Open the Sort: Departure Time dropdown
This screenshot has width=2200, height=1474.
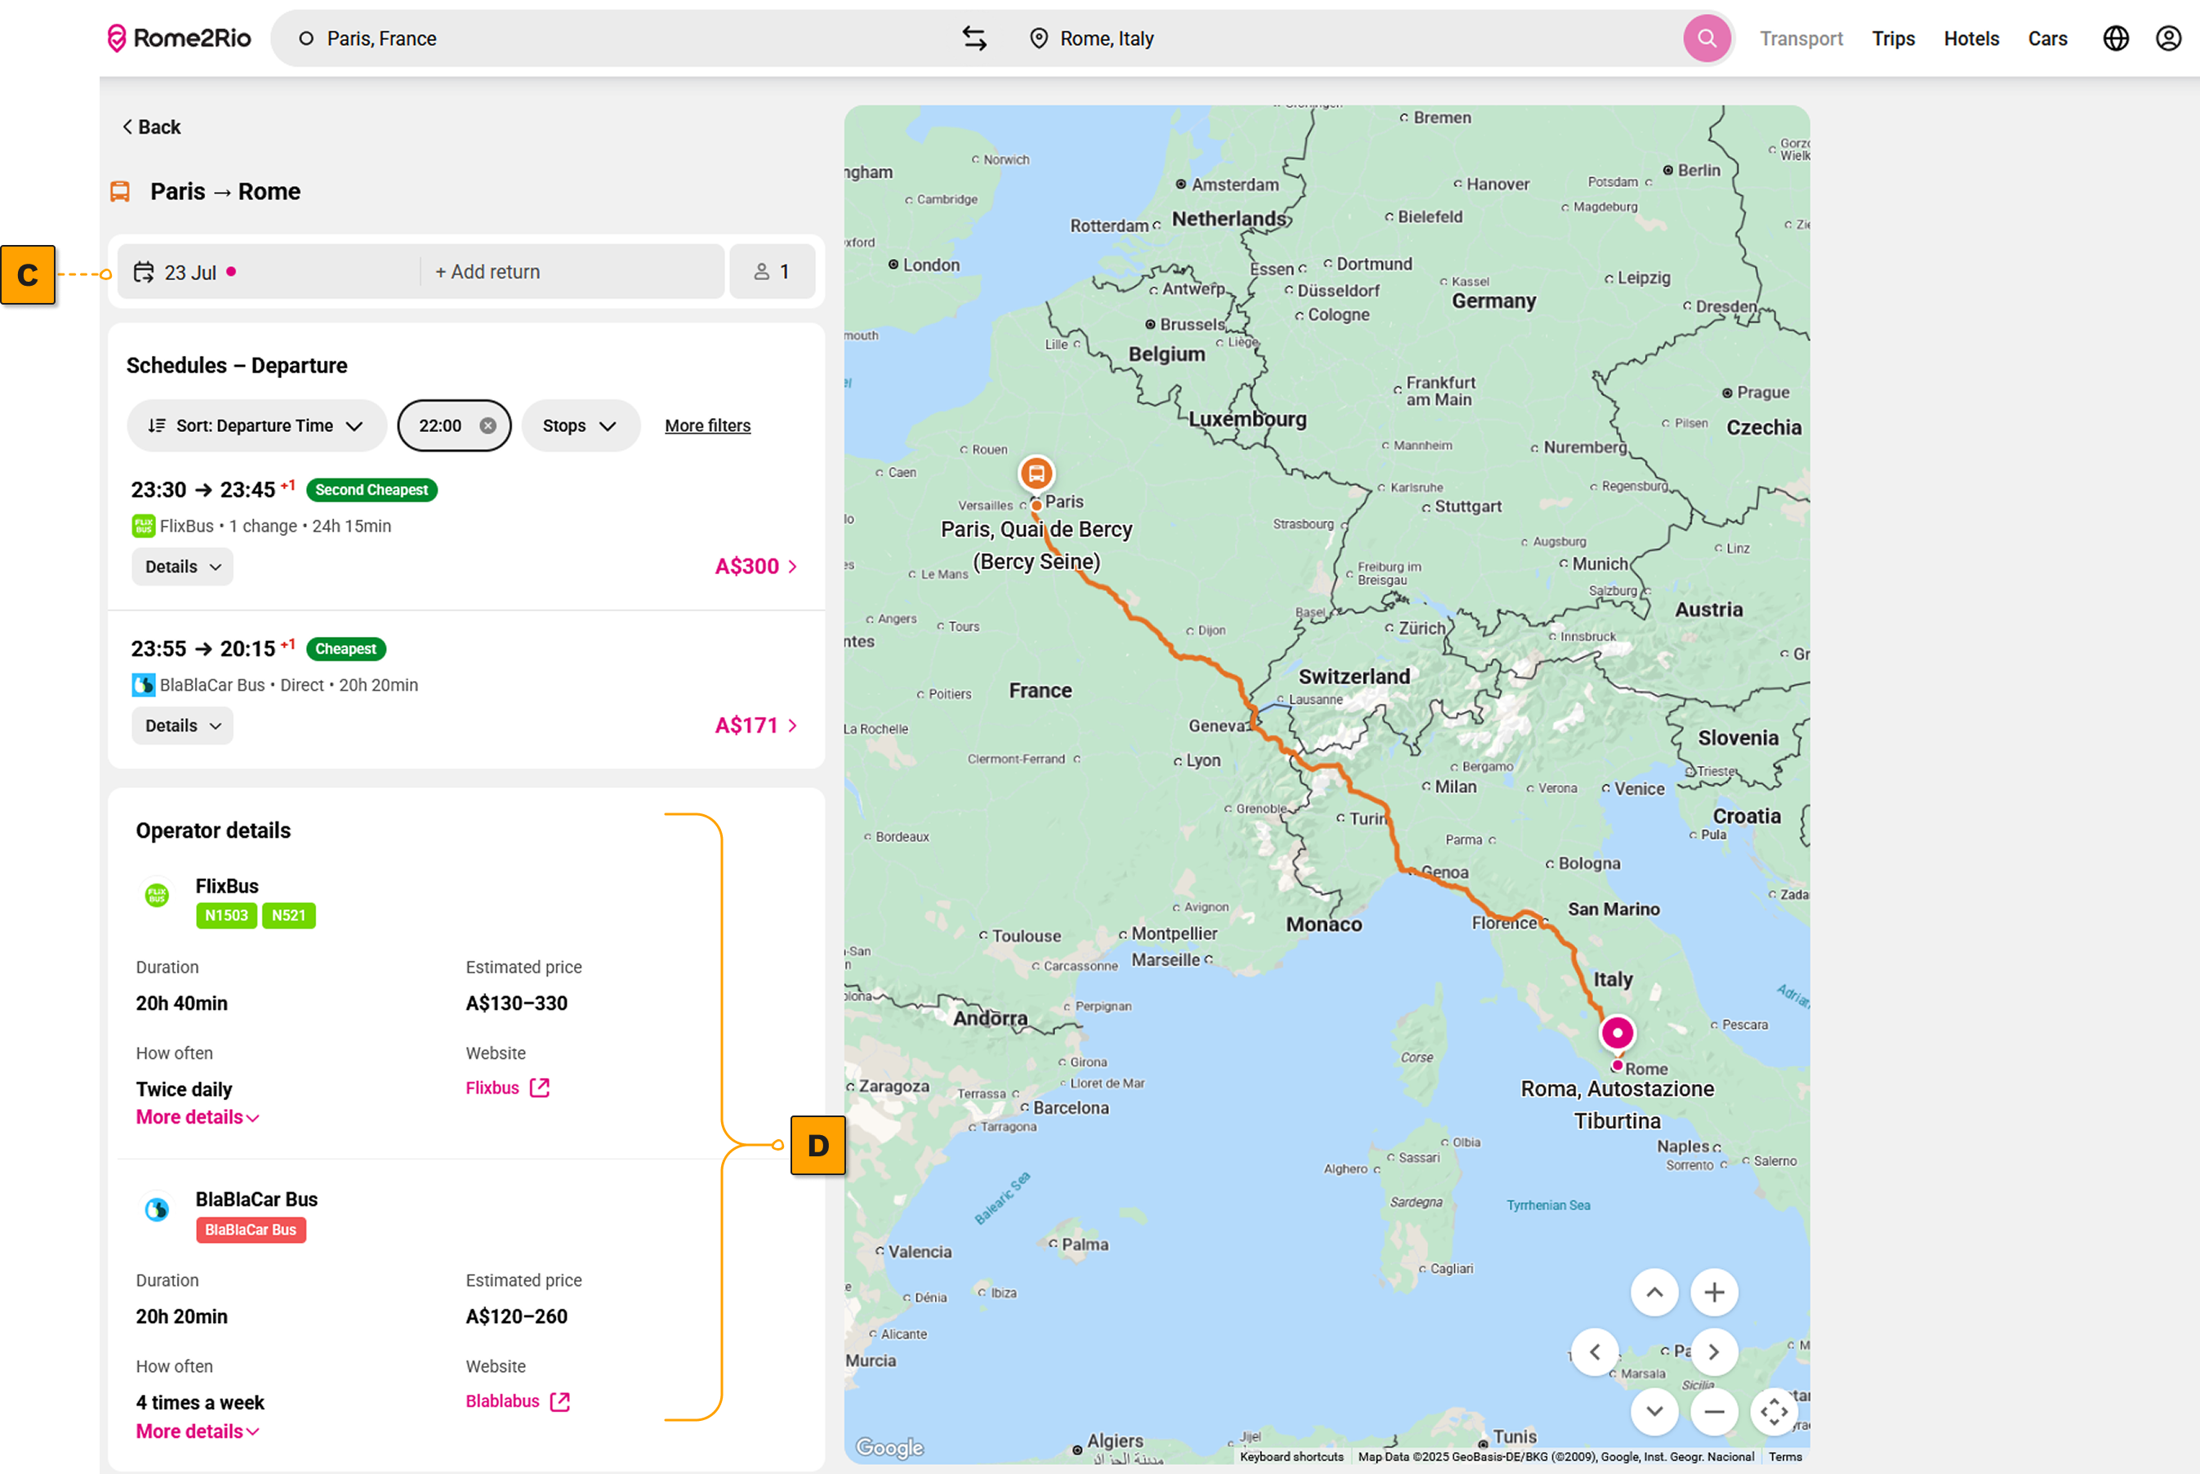click(256, 425)
